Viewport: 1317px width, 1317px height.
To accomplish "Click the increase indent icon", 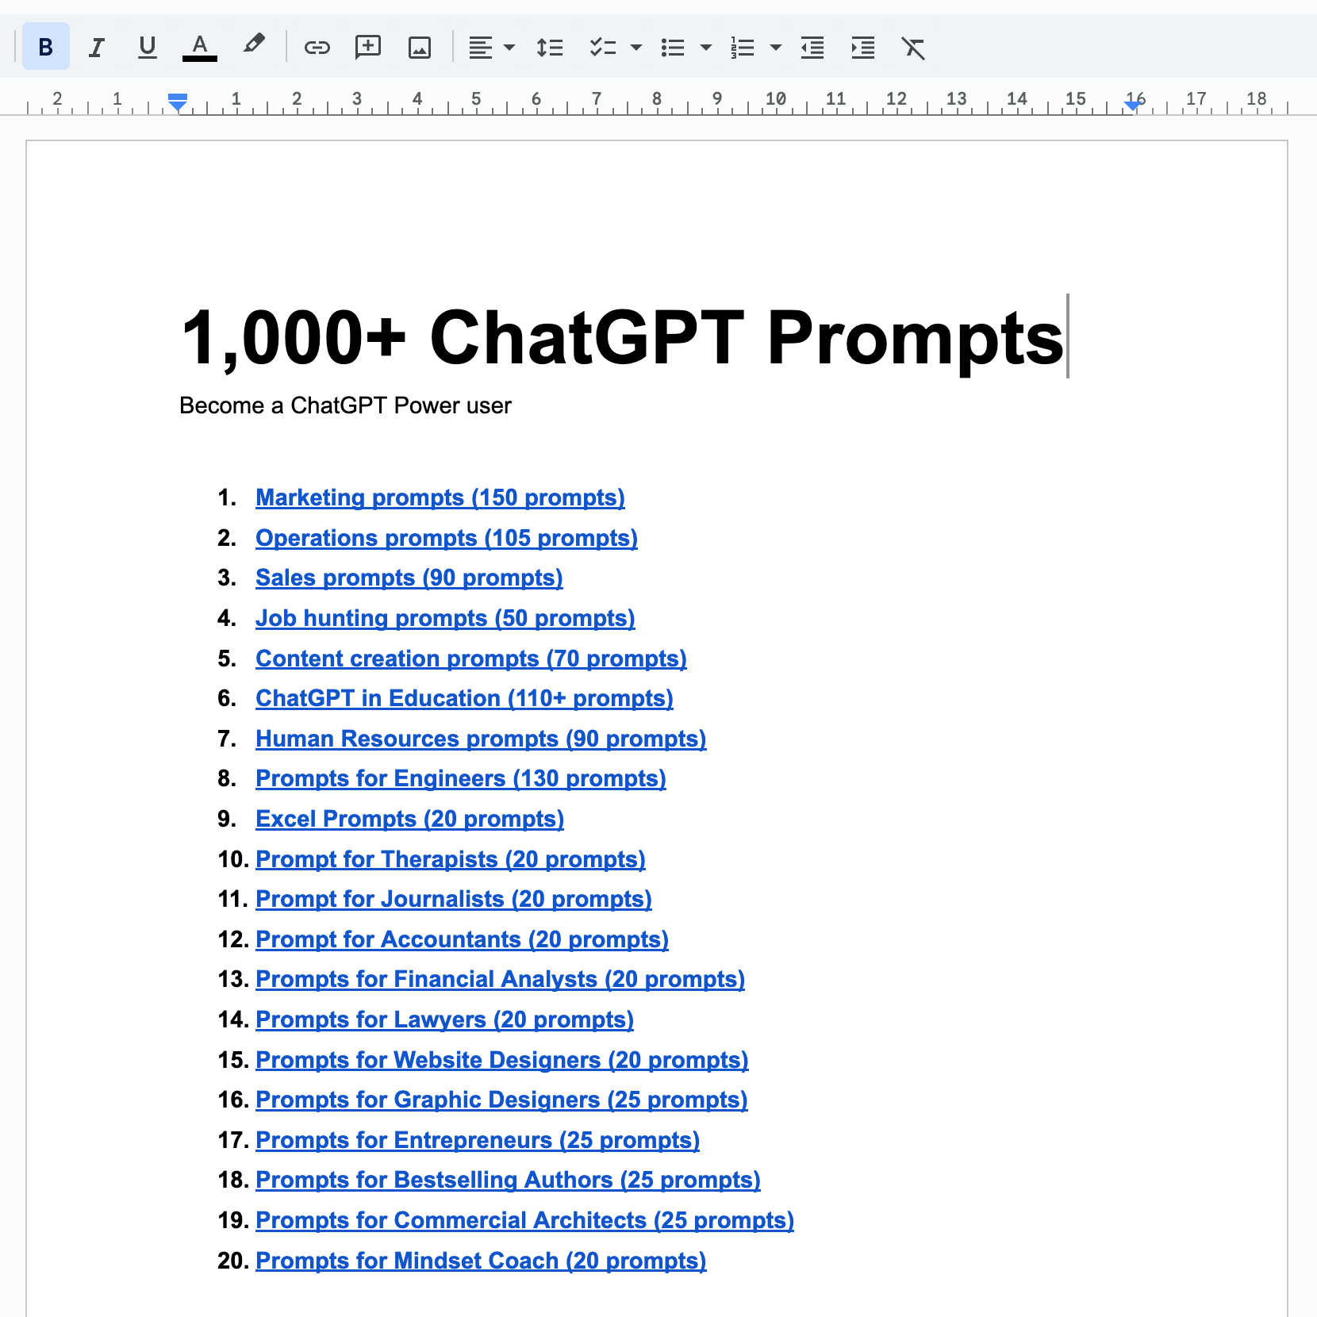I will pos(863,48).
